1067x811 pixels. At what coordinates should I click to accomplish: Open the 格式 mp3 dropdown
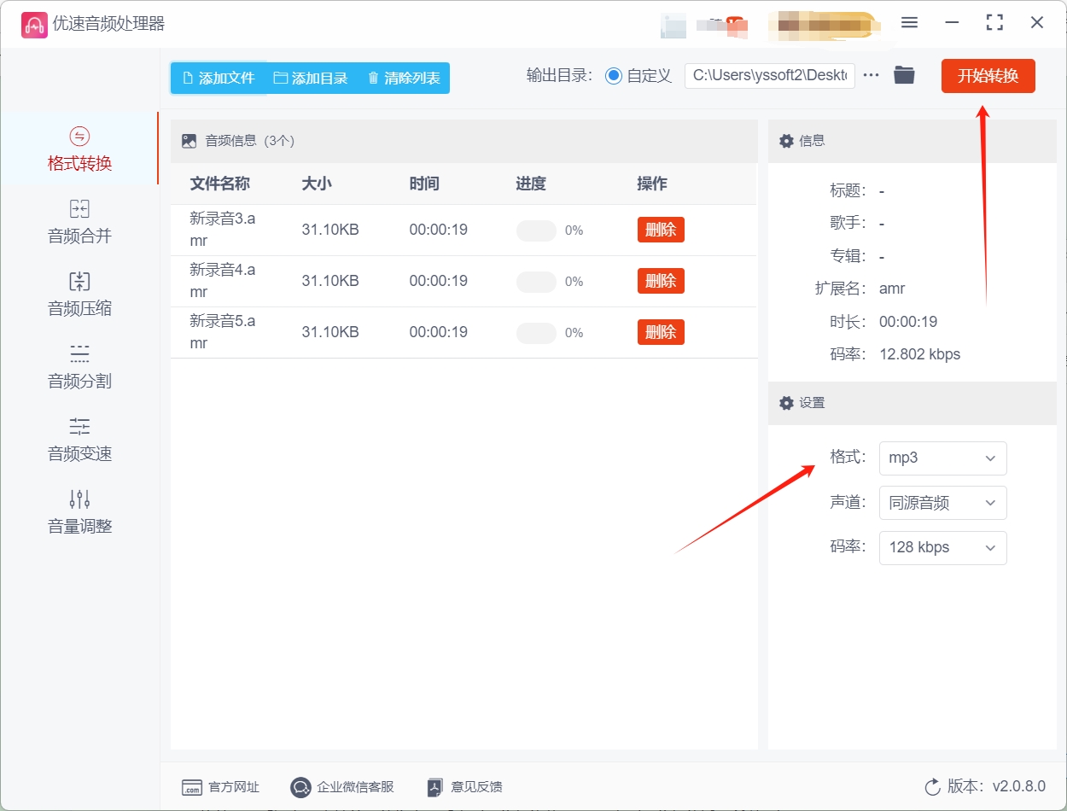[942, 458]
